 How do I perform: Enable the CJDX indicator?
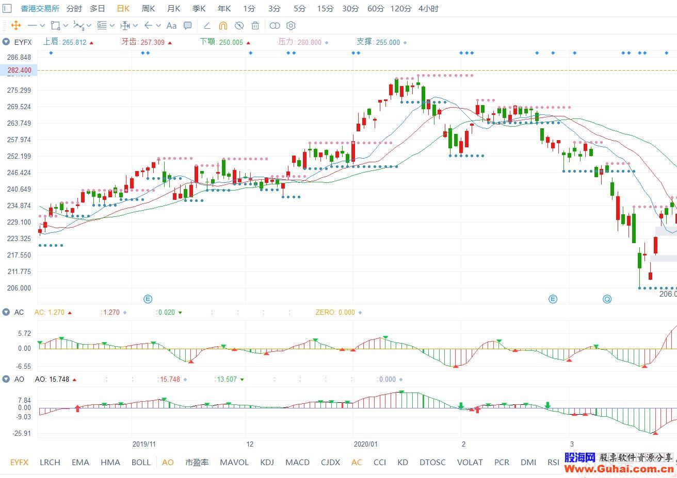pyautogui.click(x=330, y=462)
